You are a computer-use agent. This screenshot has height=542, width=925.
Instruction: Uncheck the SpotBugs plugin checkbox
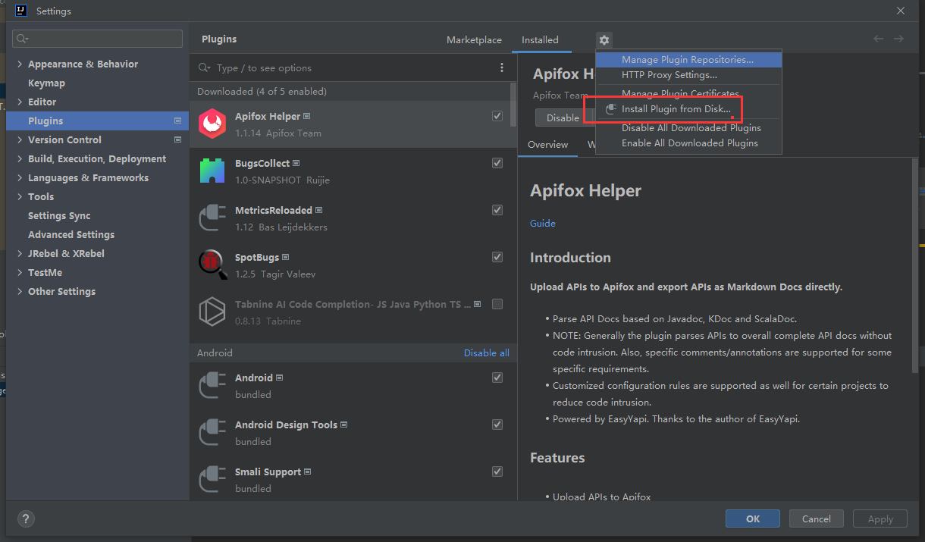coord(497,257)
